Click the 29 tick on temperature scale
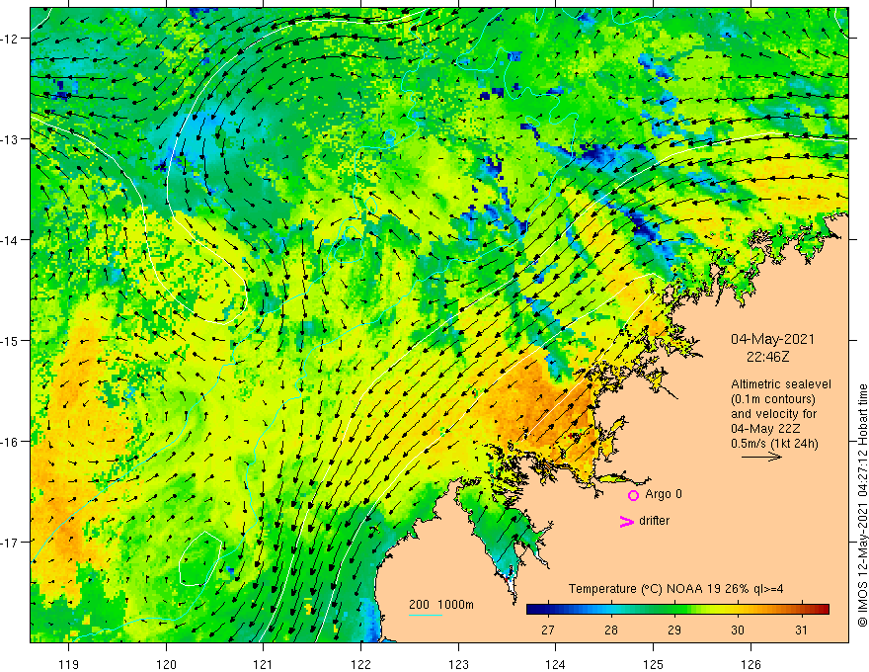Image resolution: width=869 pixels, height=672 pixels. pyautogui.click(x=674, y=630)
